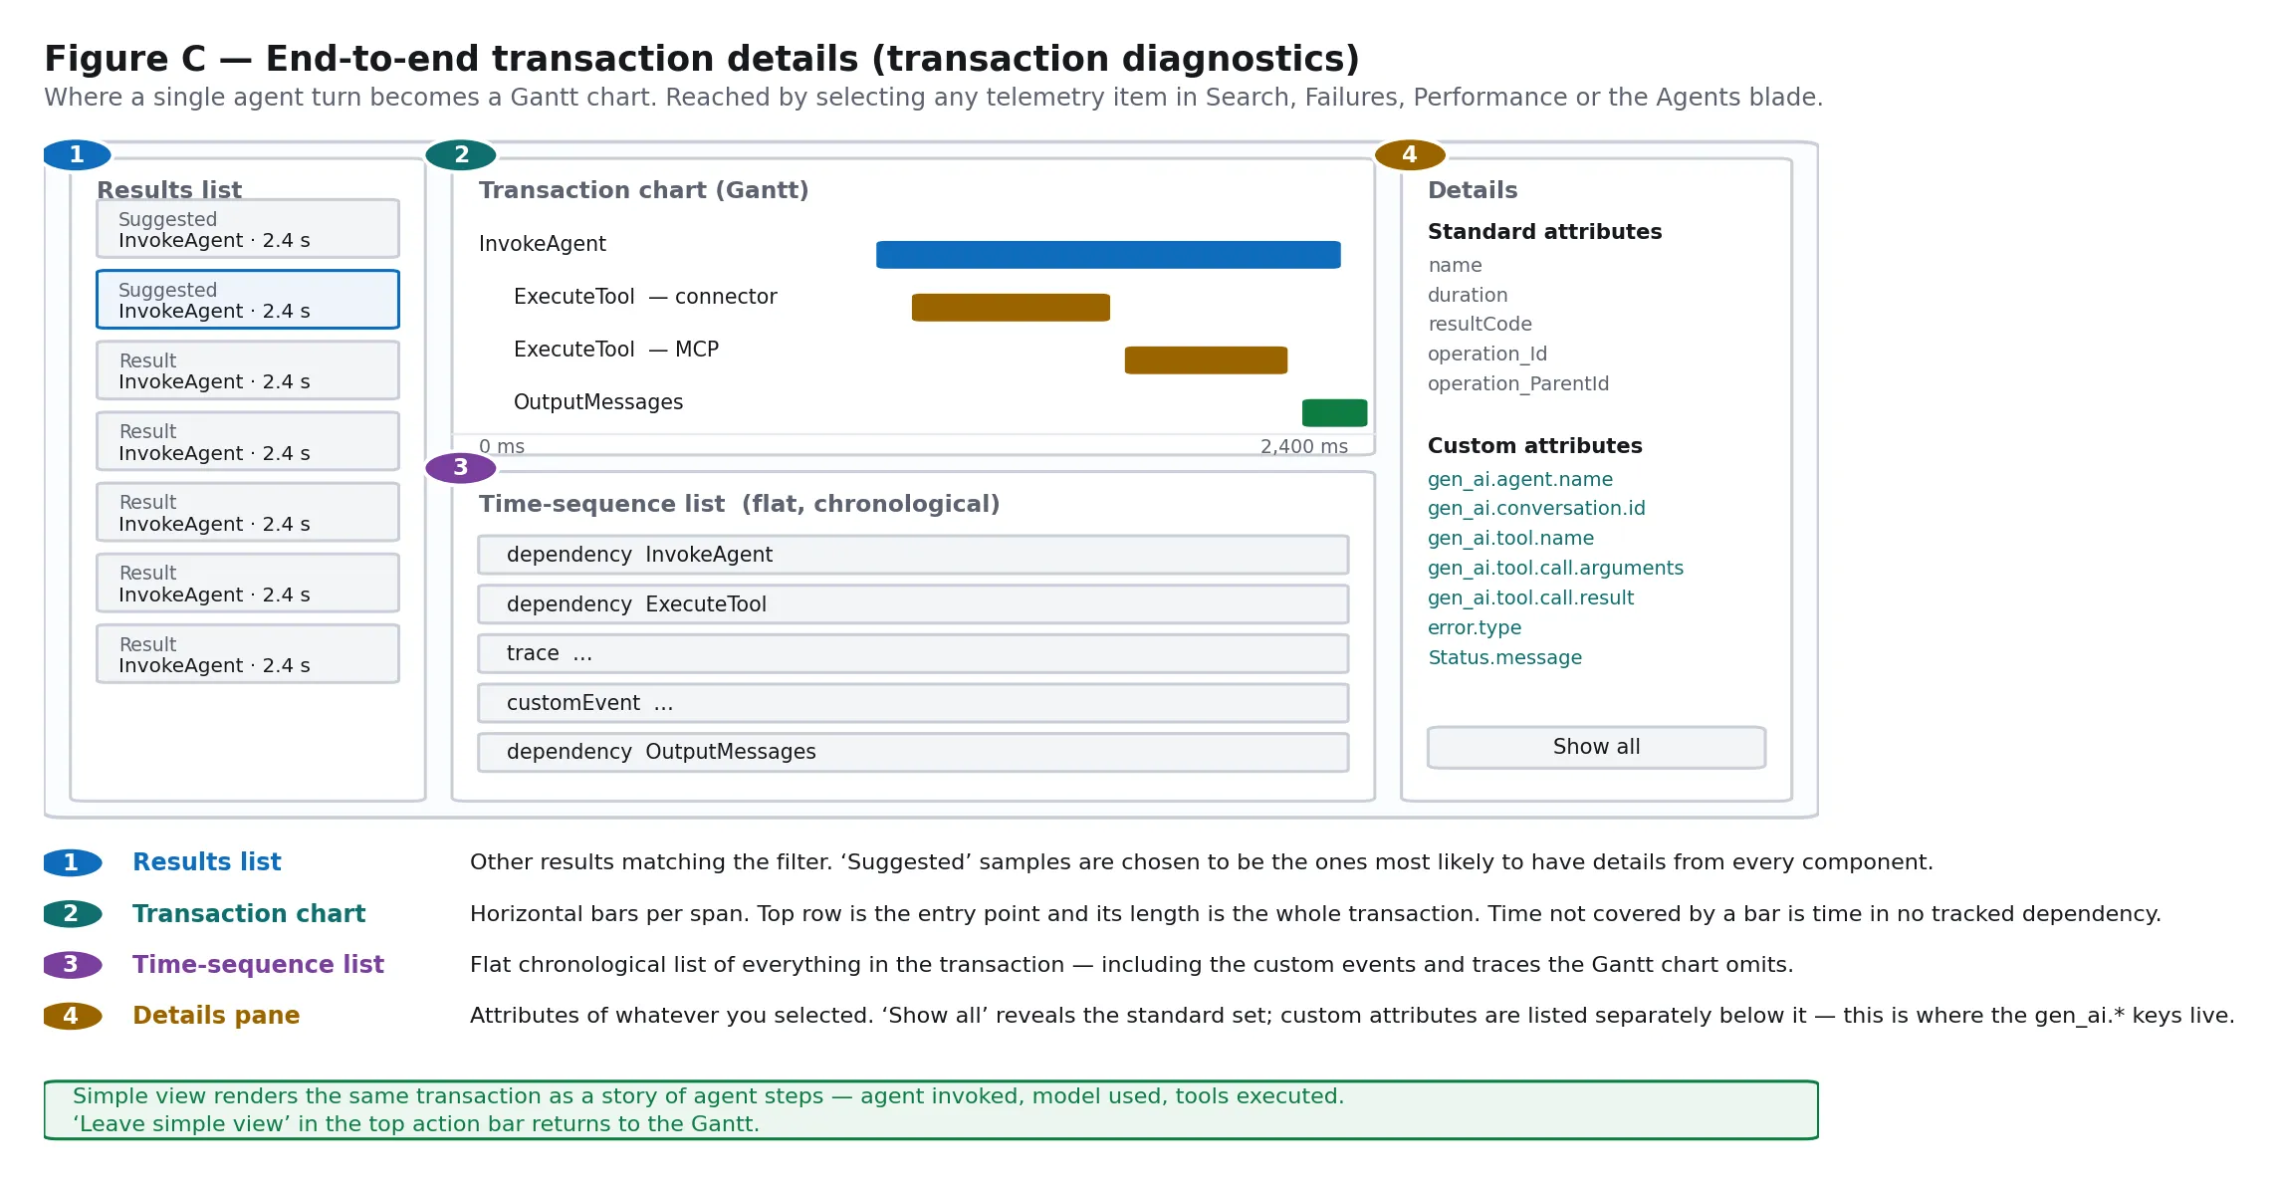
Task: Click the gen_ai.tool.call.result attribute
Action: (1530, 597)
